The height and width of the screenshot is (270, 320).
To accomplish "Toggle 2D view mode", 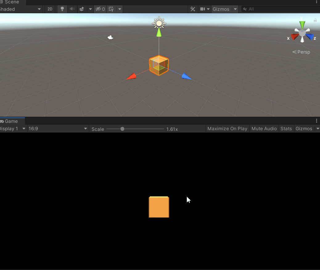I will point(50,9).
